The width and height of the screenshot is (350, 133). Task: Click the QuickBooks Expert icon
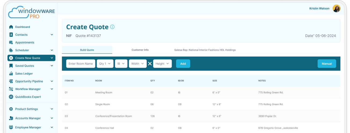tap(11, 97)
